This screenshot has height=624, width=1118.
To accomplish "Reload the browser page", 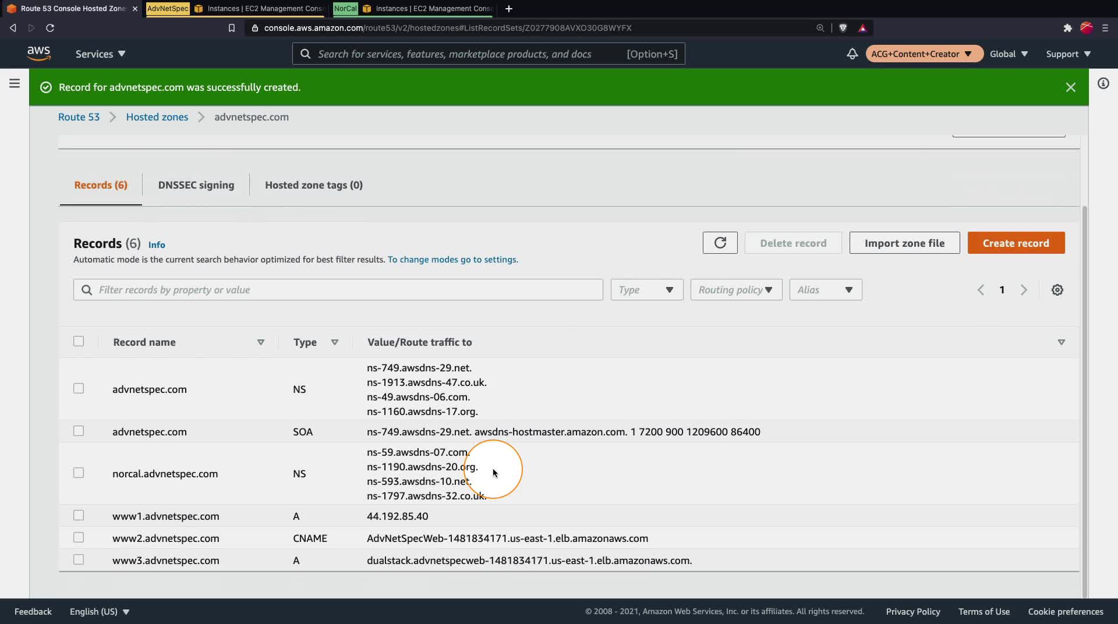I will click(50, 28).
